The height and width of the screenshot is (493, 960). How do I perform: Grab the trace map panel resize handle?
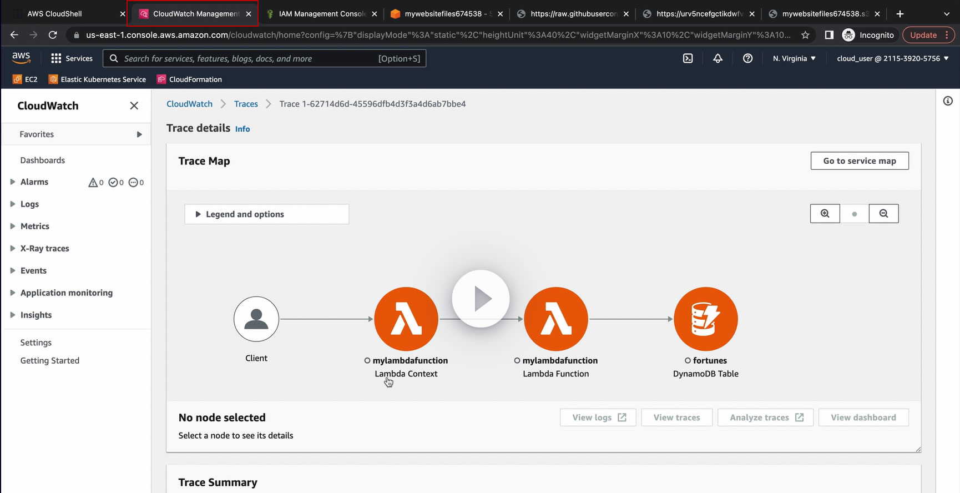[918, 450]
